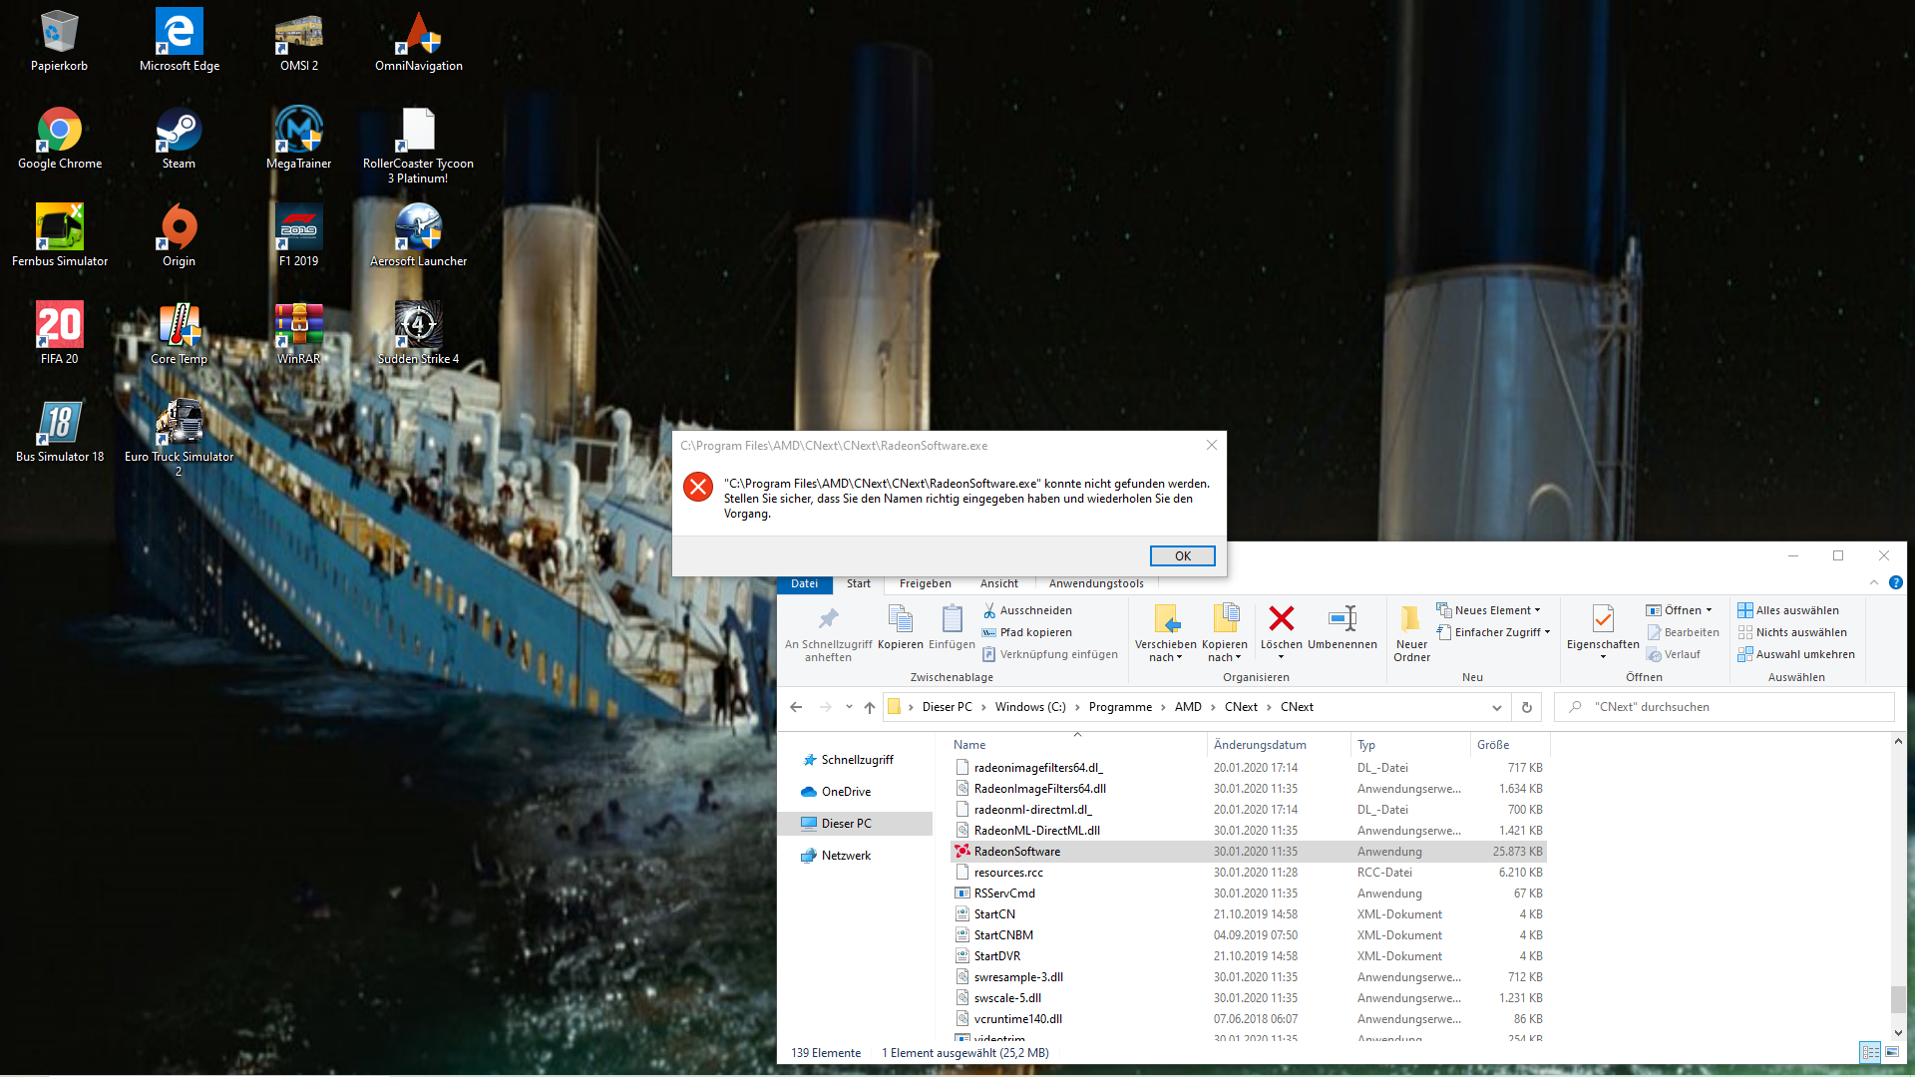Click the red Löschen delete icon

[x=1281, y=620]
